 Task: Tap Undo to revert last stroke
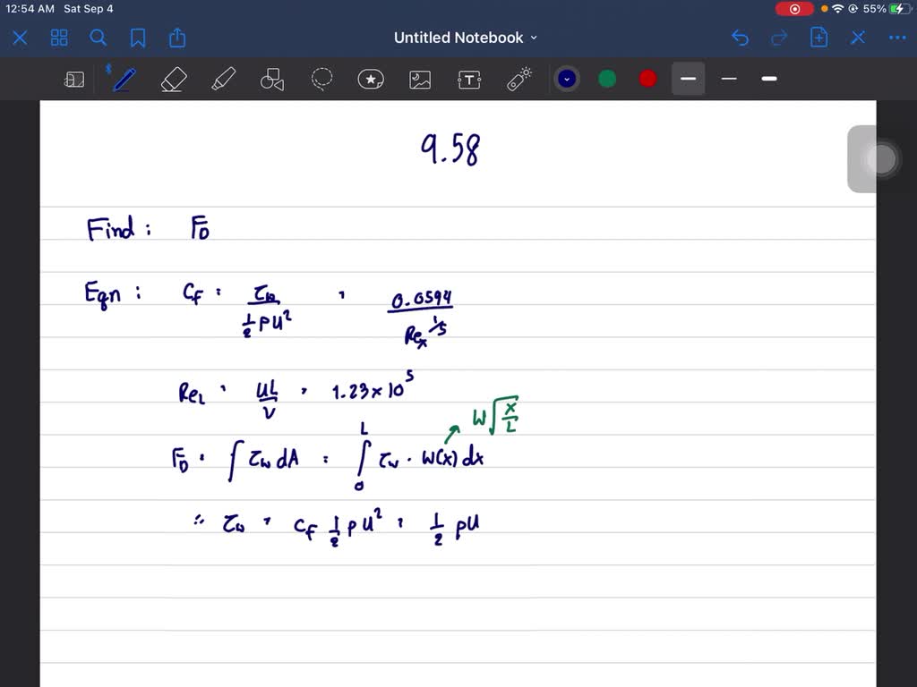pyautogui.click(x=740, y=38)
